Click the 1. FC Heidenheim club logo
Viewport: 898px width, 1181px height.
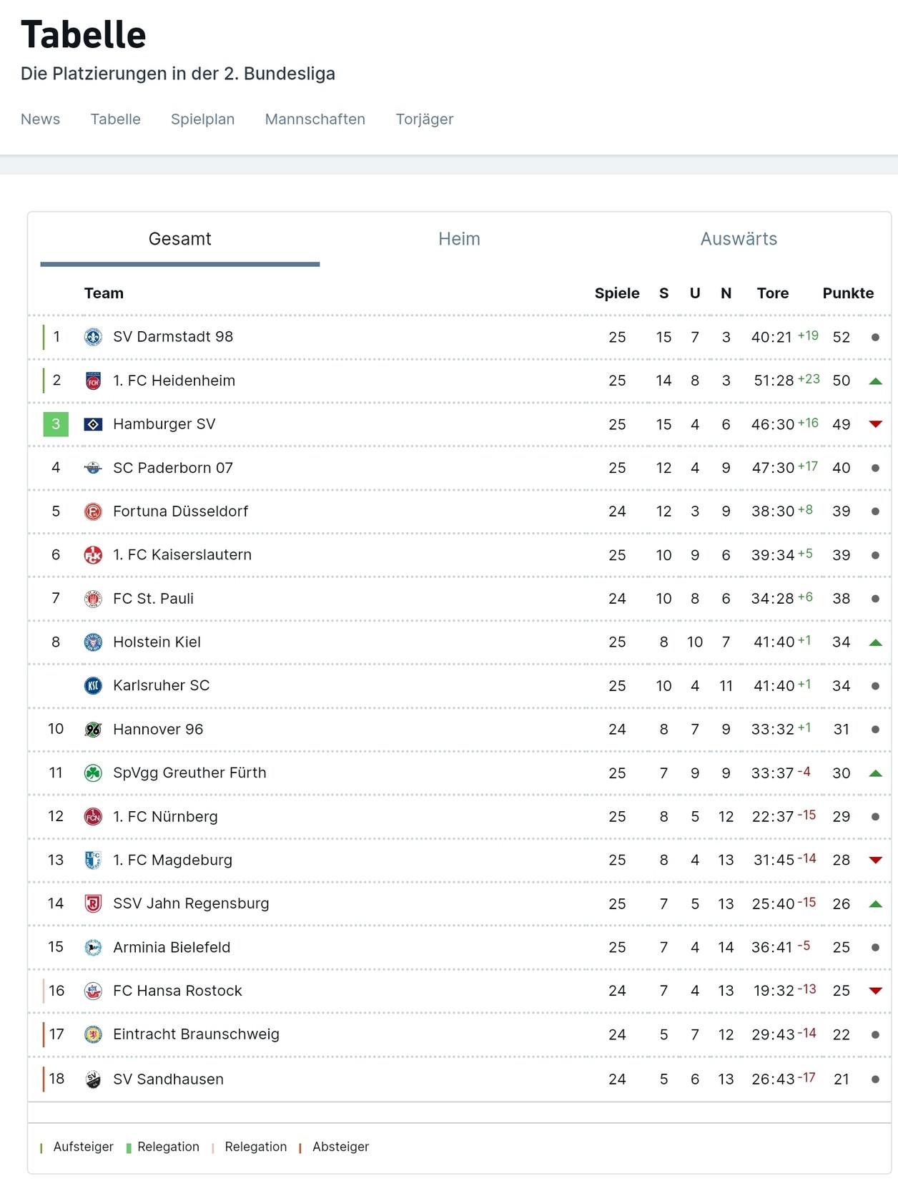click(x=93, y=381)
